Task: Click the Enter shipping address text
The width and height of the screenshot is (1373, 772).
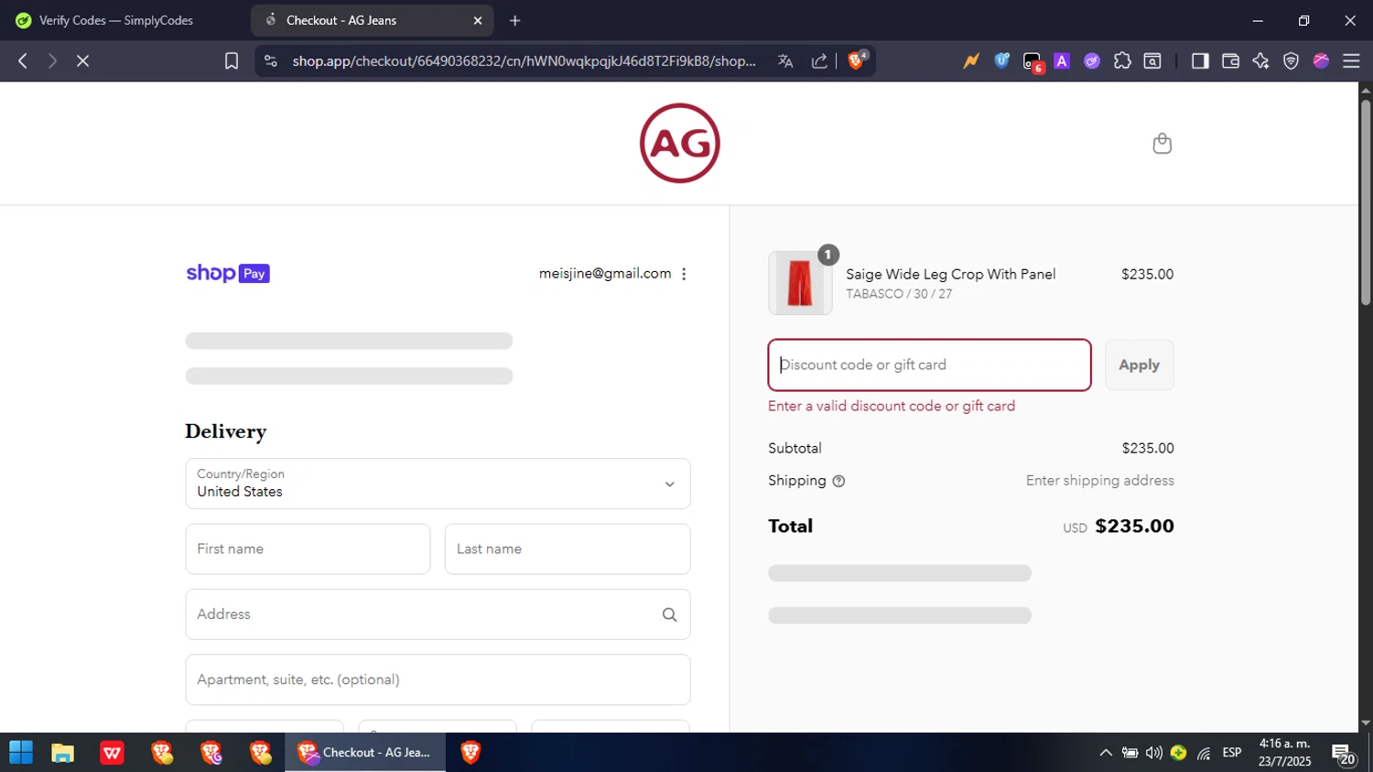Action: coord(1099,480)
